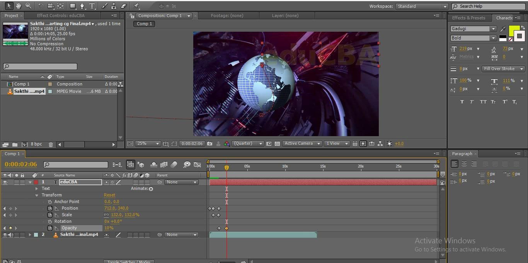Select the Puppet Pin tool

(136, 6)
